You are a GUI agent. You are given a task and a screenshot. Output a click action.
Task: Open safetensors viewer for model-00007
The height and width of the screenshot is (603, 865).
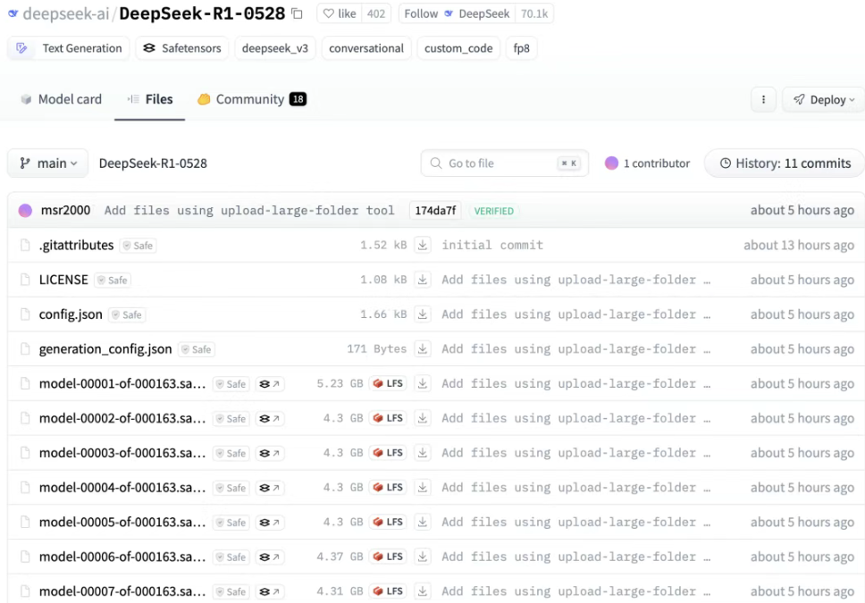coord(270,592)
